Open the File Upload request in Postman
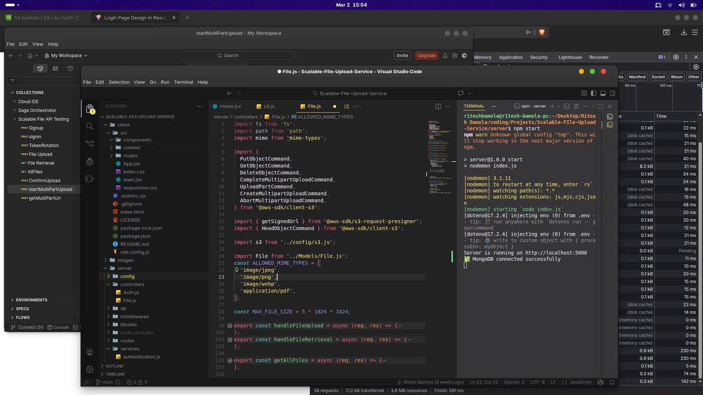Screen dimensions: 703x395 [x=40, y=154]
